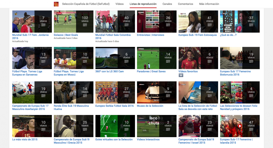Click the Goles virtuales thumbnail
Image resolution: width=273 pixels, height=148 pixels.
click(x=115, y=126)
